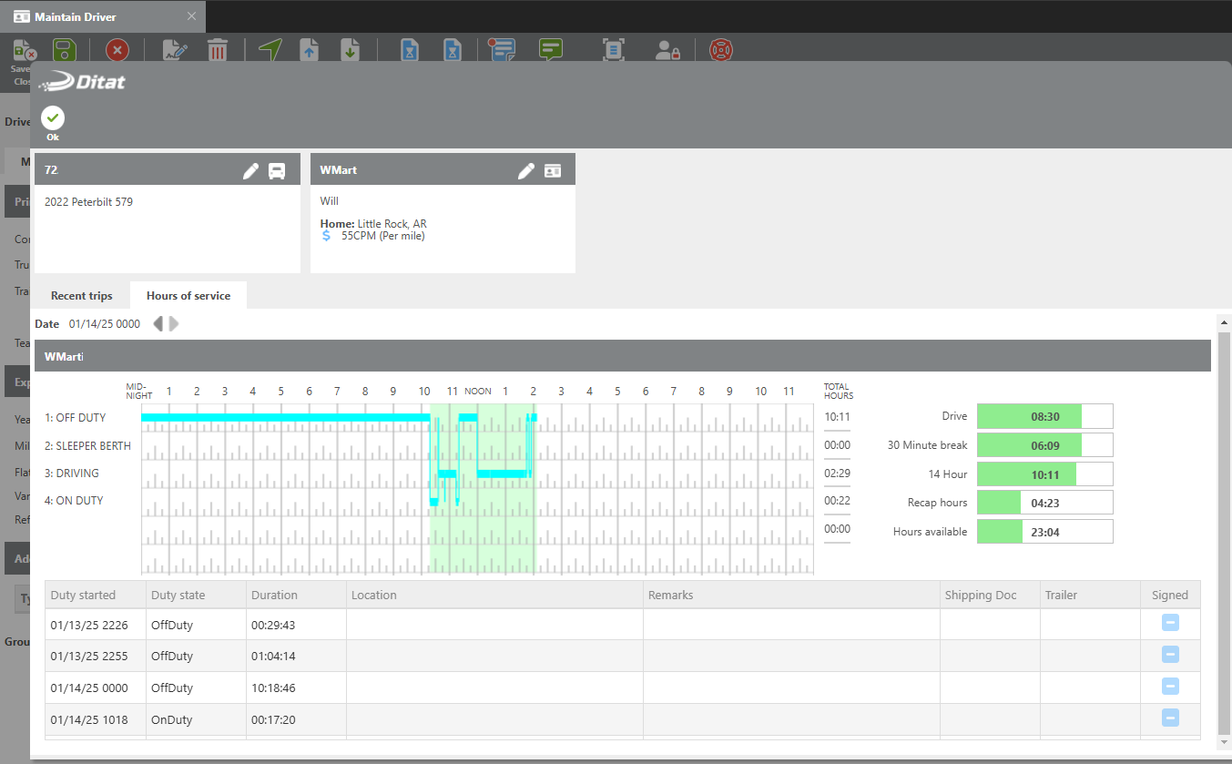Toggle Signed box for 01/13/25 2226 row
Viewport: 1232px width, 764px height.
1170,623
